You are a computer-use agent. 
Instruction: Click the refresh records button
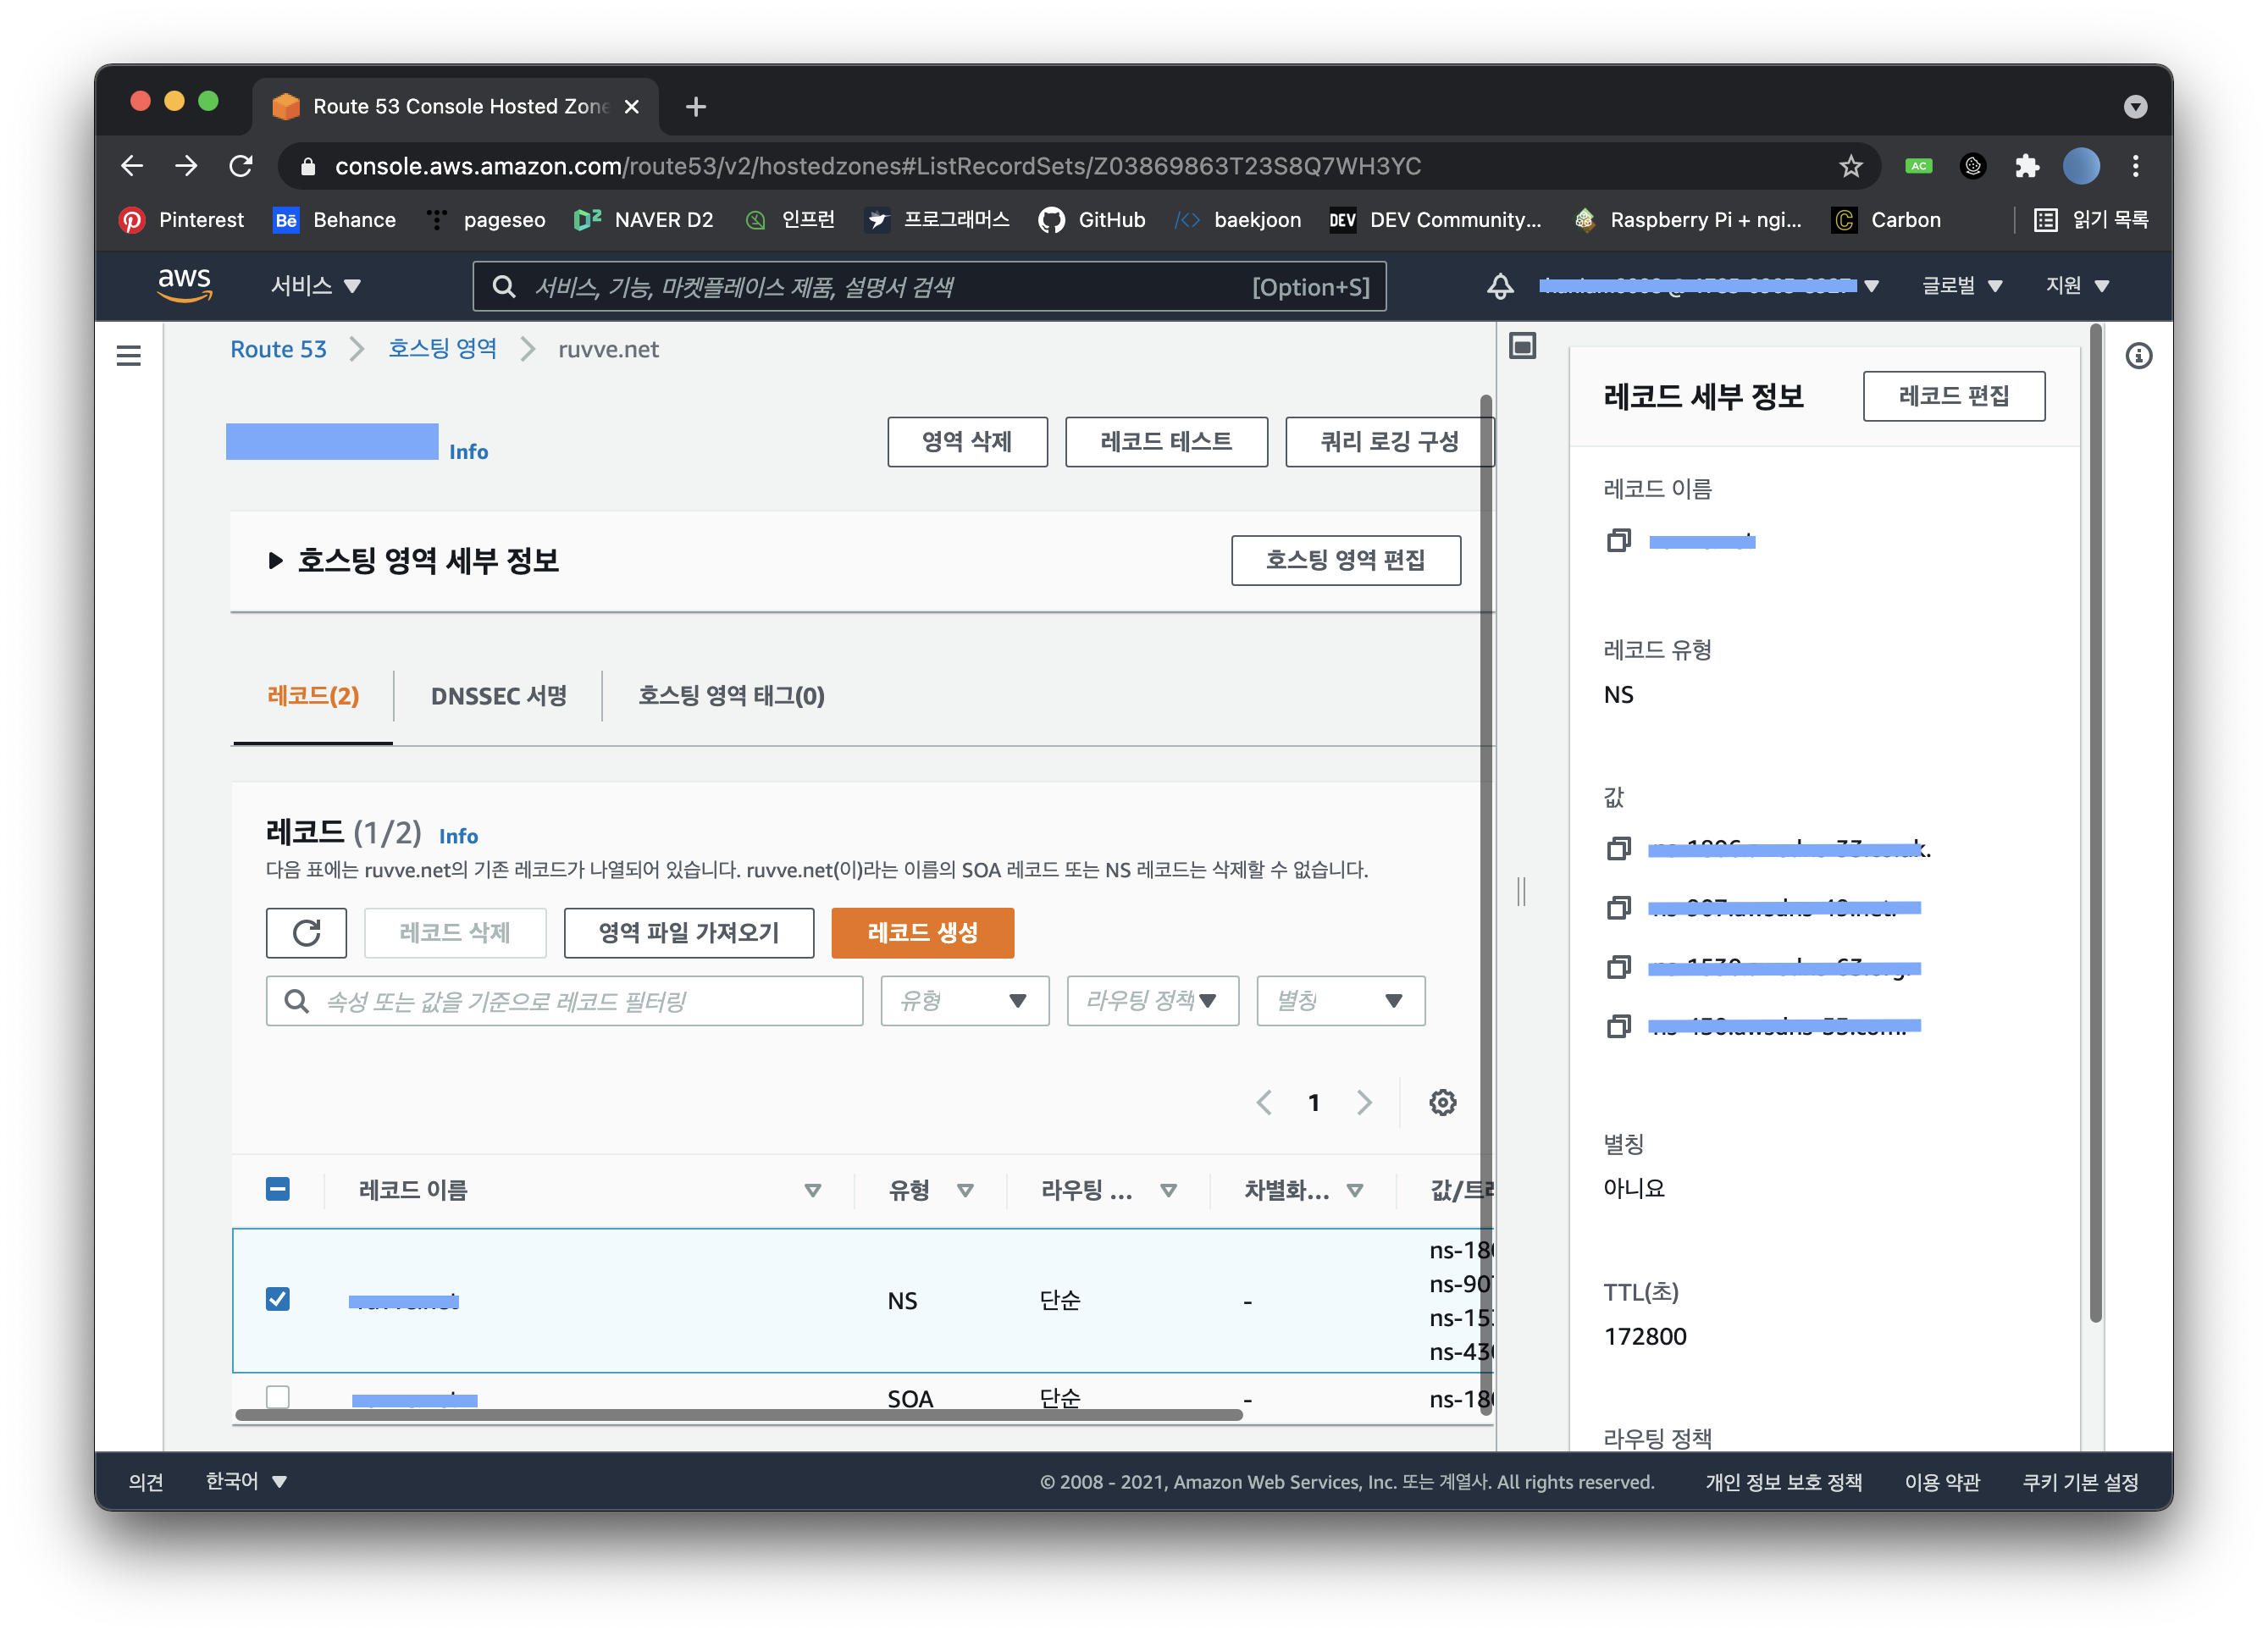point(306,933)
